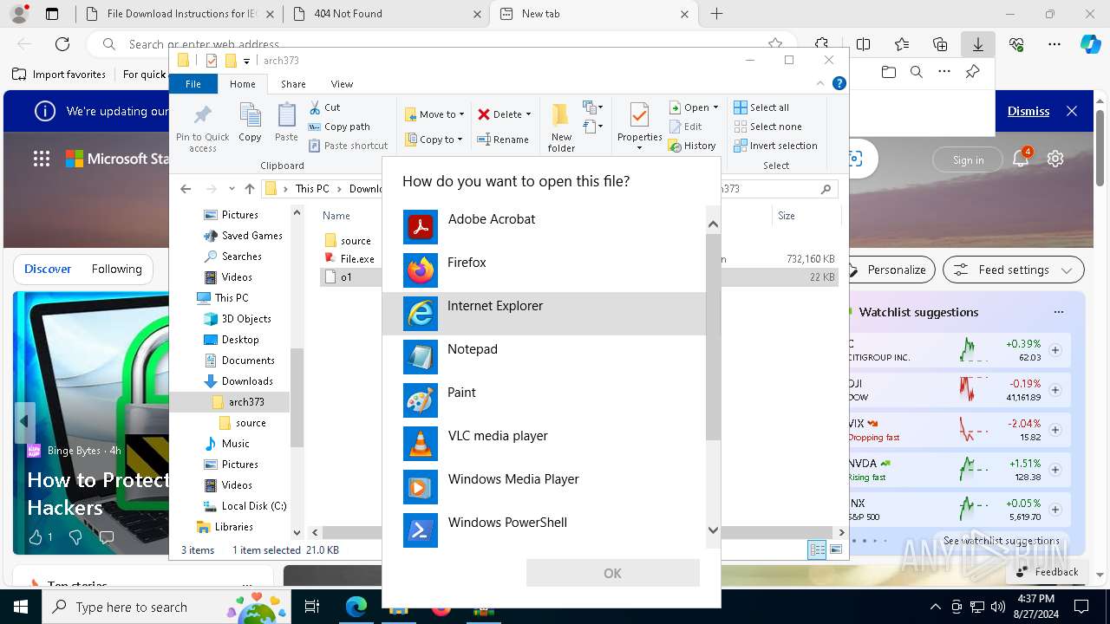Open the recent locations dropdown arrow
Image resolution: width=1110 pixels, height=624 pixels.
(x=232, y=189)
